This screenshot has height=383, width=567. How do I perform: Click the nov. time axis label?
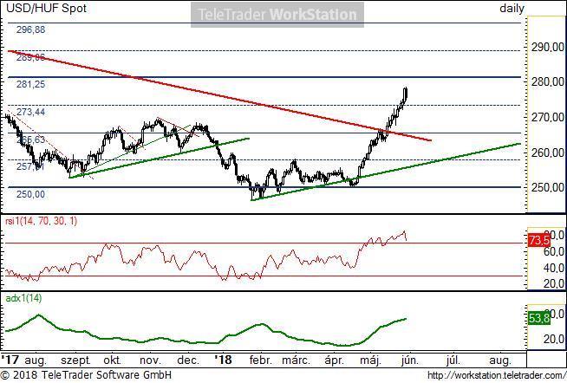click(x=150, y=360)
